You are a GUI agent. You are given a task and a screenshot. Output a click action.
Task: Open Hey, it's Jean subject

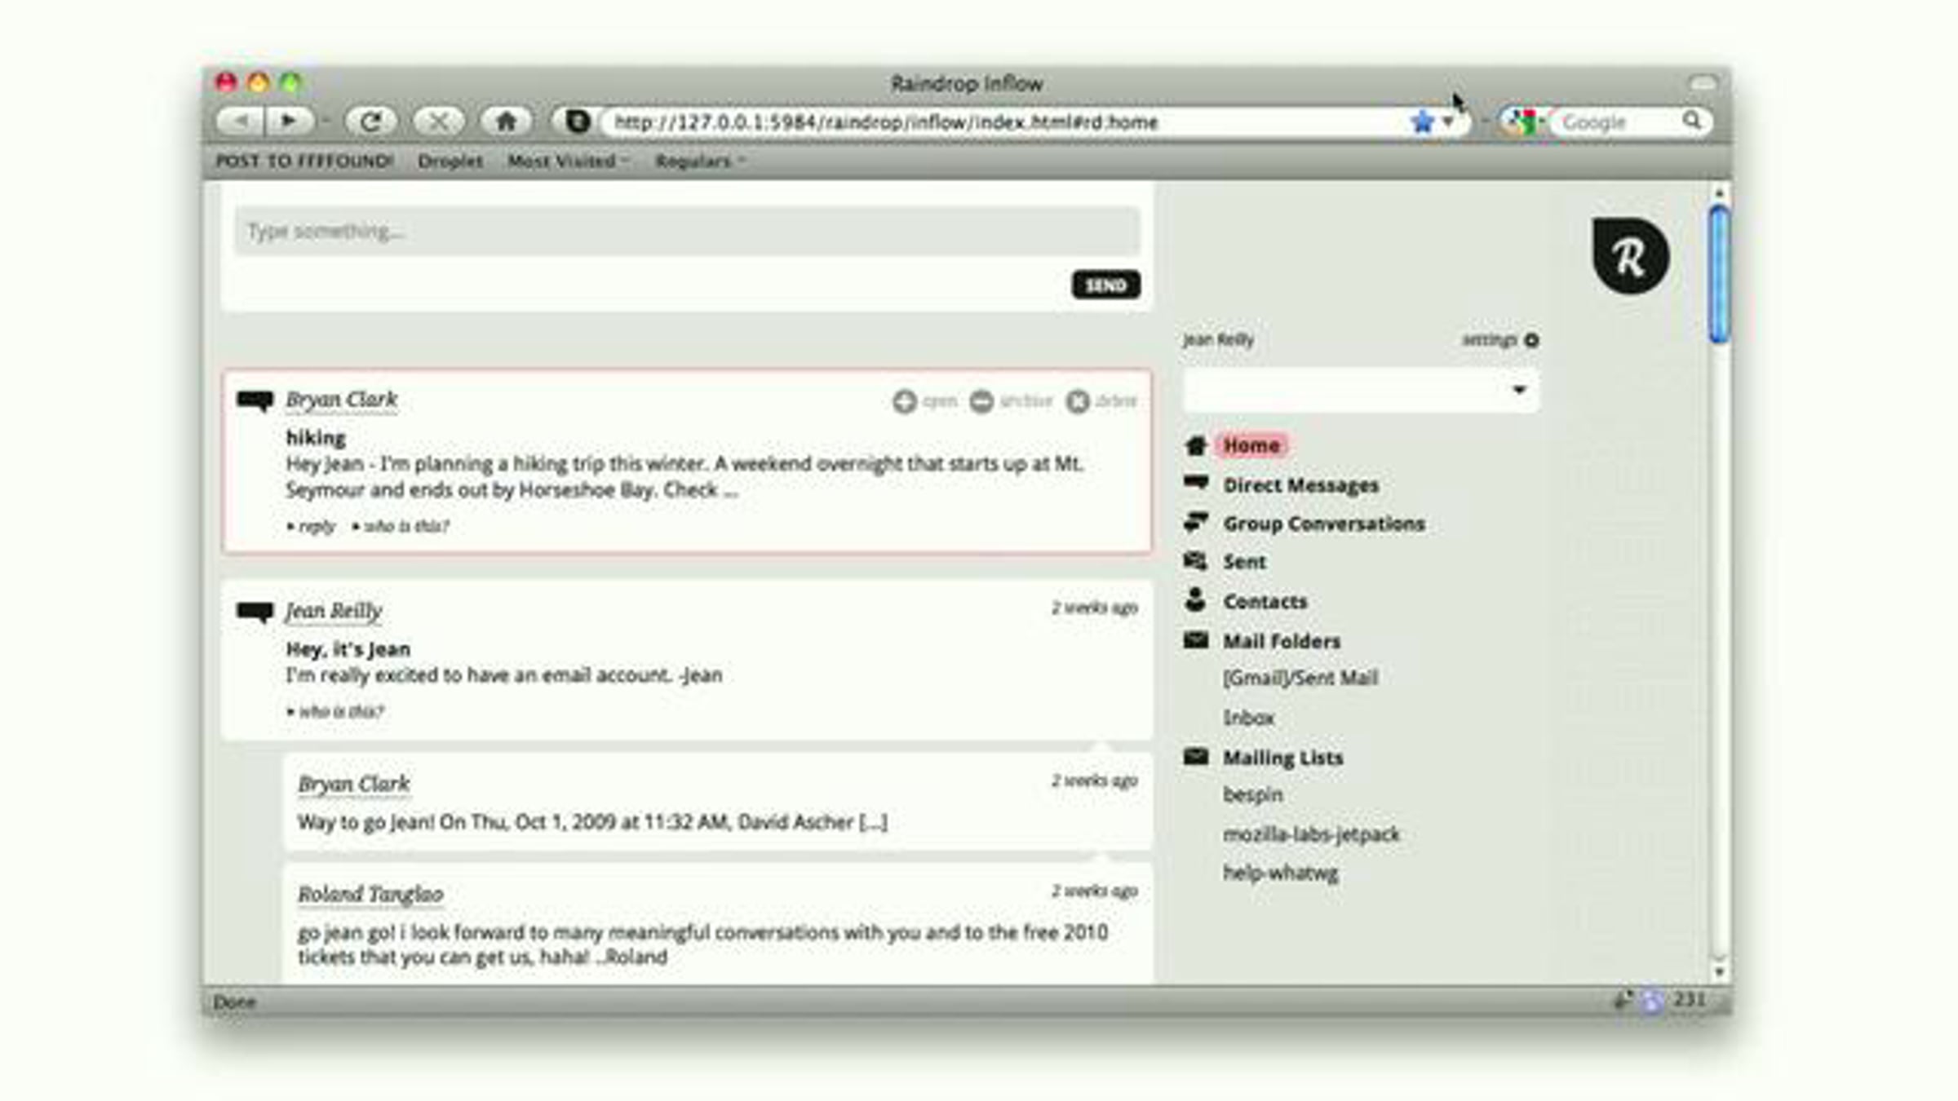click(x=348, y=649)
